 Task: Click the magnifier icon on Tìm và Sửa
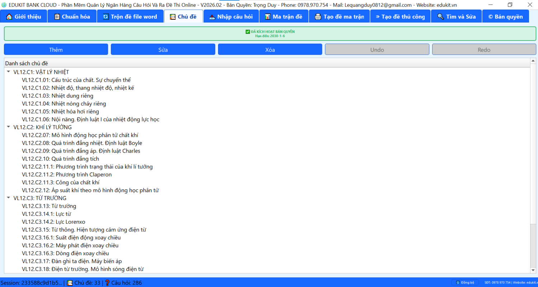pos(440,17)
